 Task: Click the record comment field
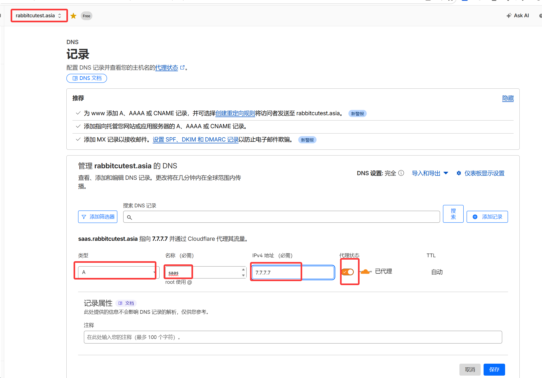(293, 337)
